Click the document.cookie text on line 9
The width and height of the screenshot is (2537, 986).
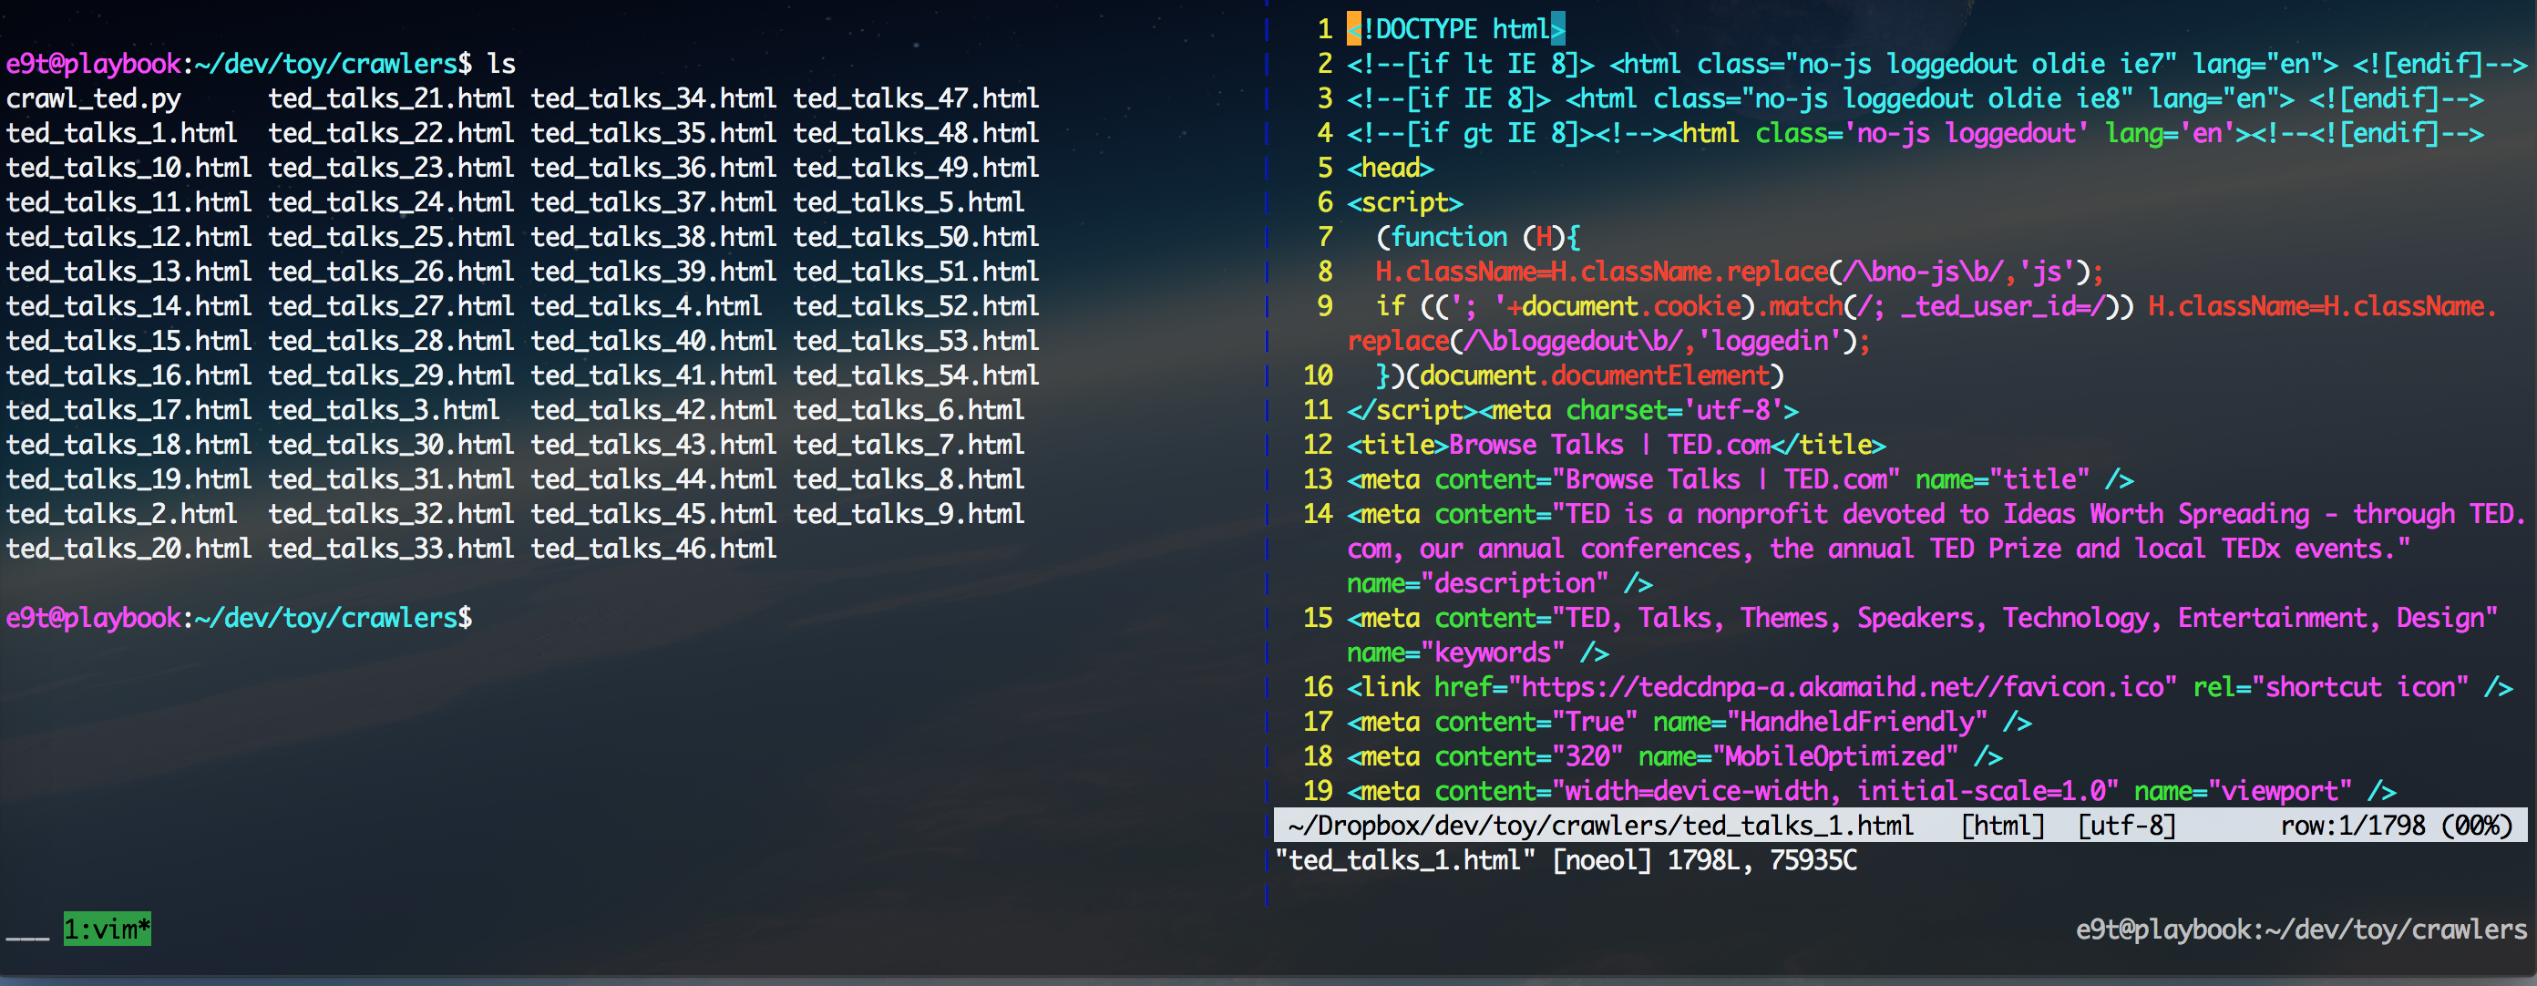(x=1630, y=306)
